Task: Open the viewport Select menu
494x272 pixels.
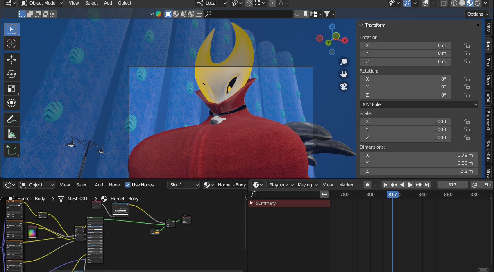Action: tap(91, 3)
